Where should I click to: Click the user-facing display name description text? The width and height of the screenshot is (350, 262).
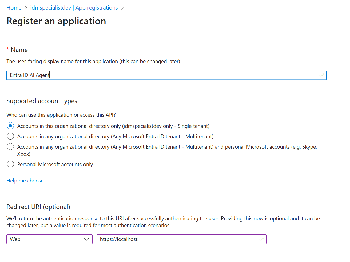(x=94, y=61)
